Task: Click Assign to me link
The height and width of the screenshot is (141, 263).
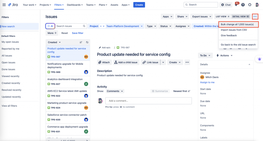Action: click(207, 82)
